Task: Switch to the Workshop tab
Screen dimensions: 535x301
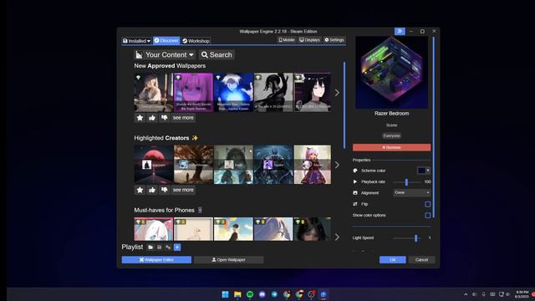Action: 196,41
